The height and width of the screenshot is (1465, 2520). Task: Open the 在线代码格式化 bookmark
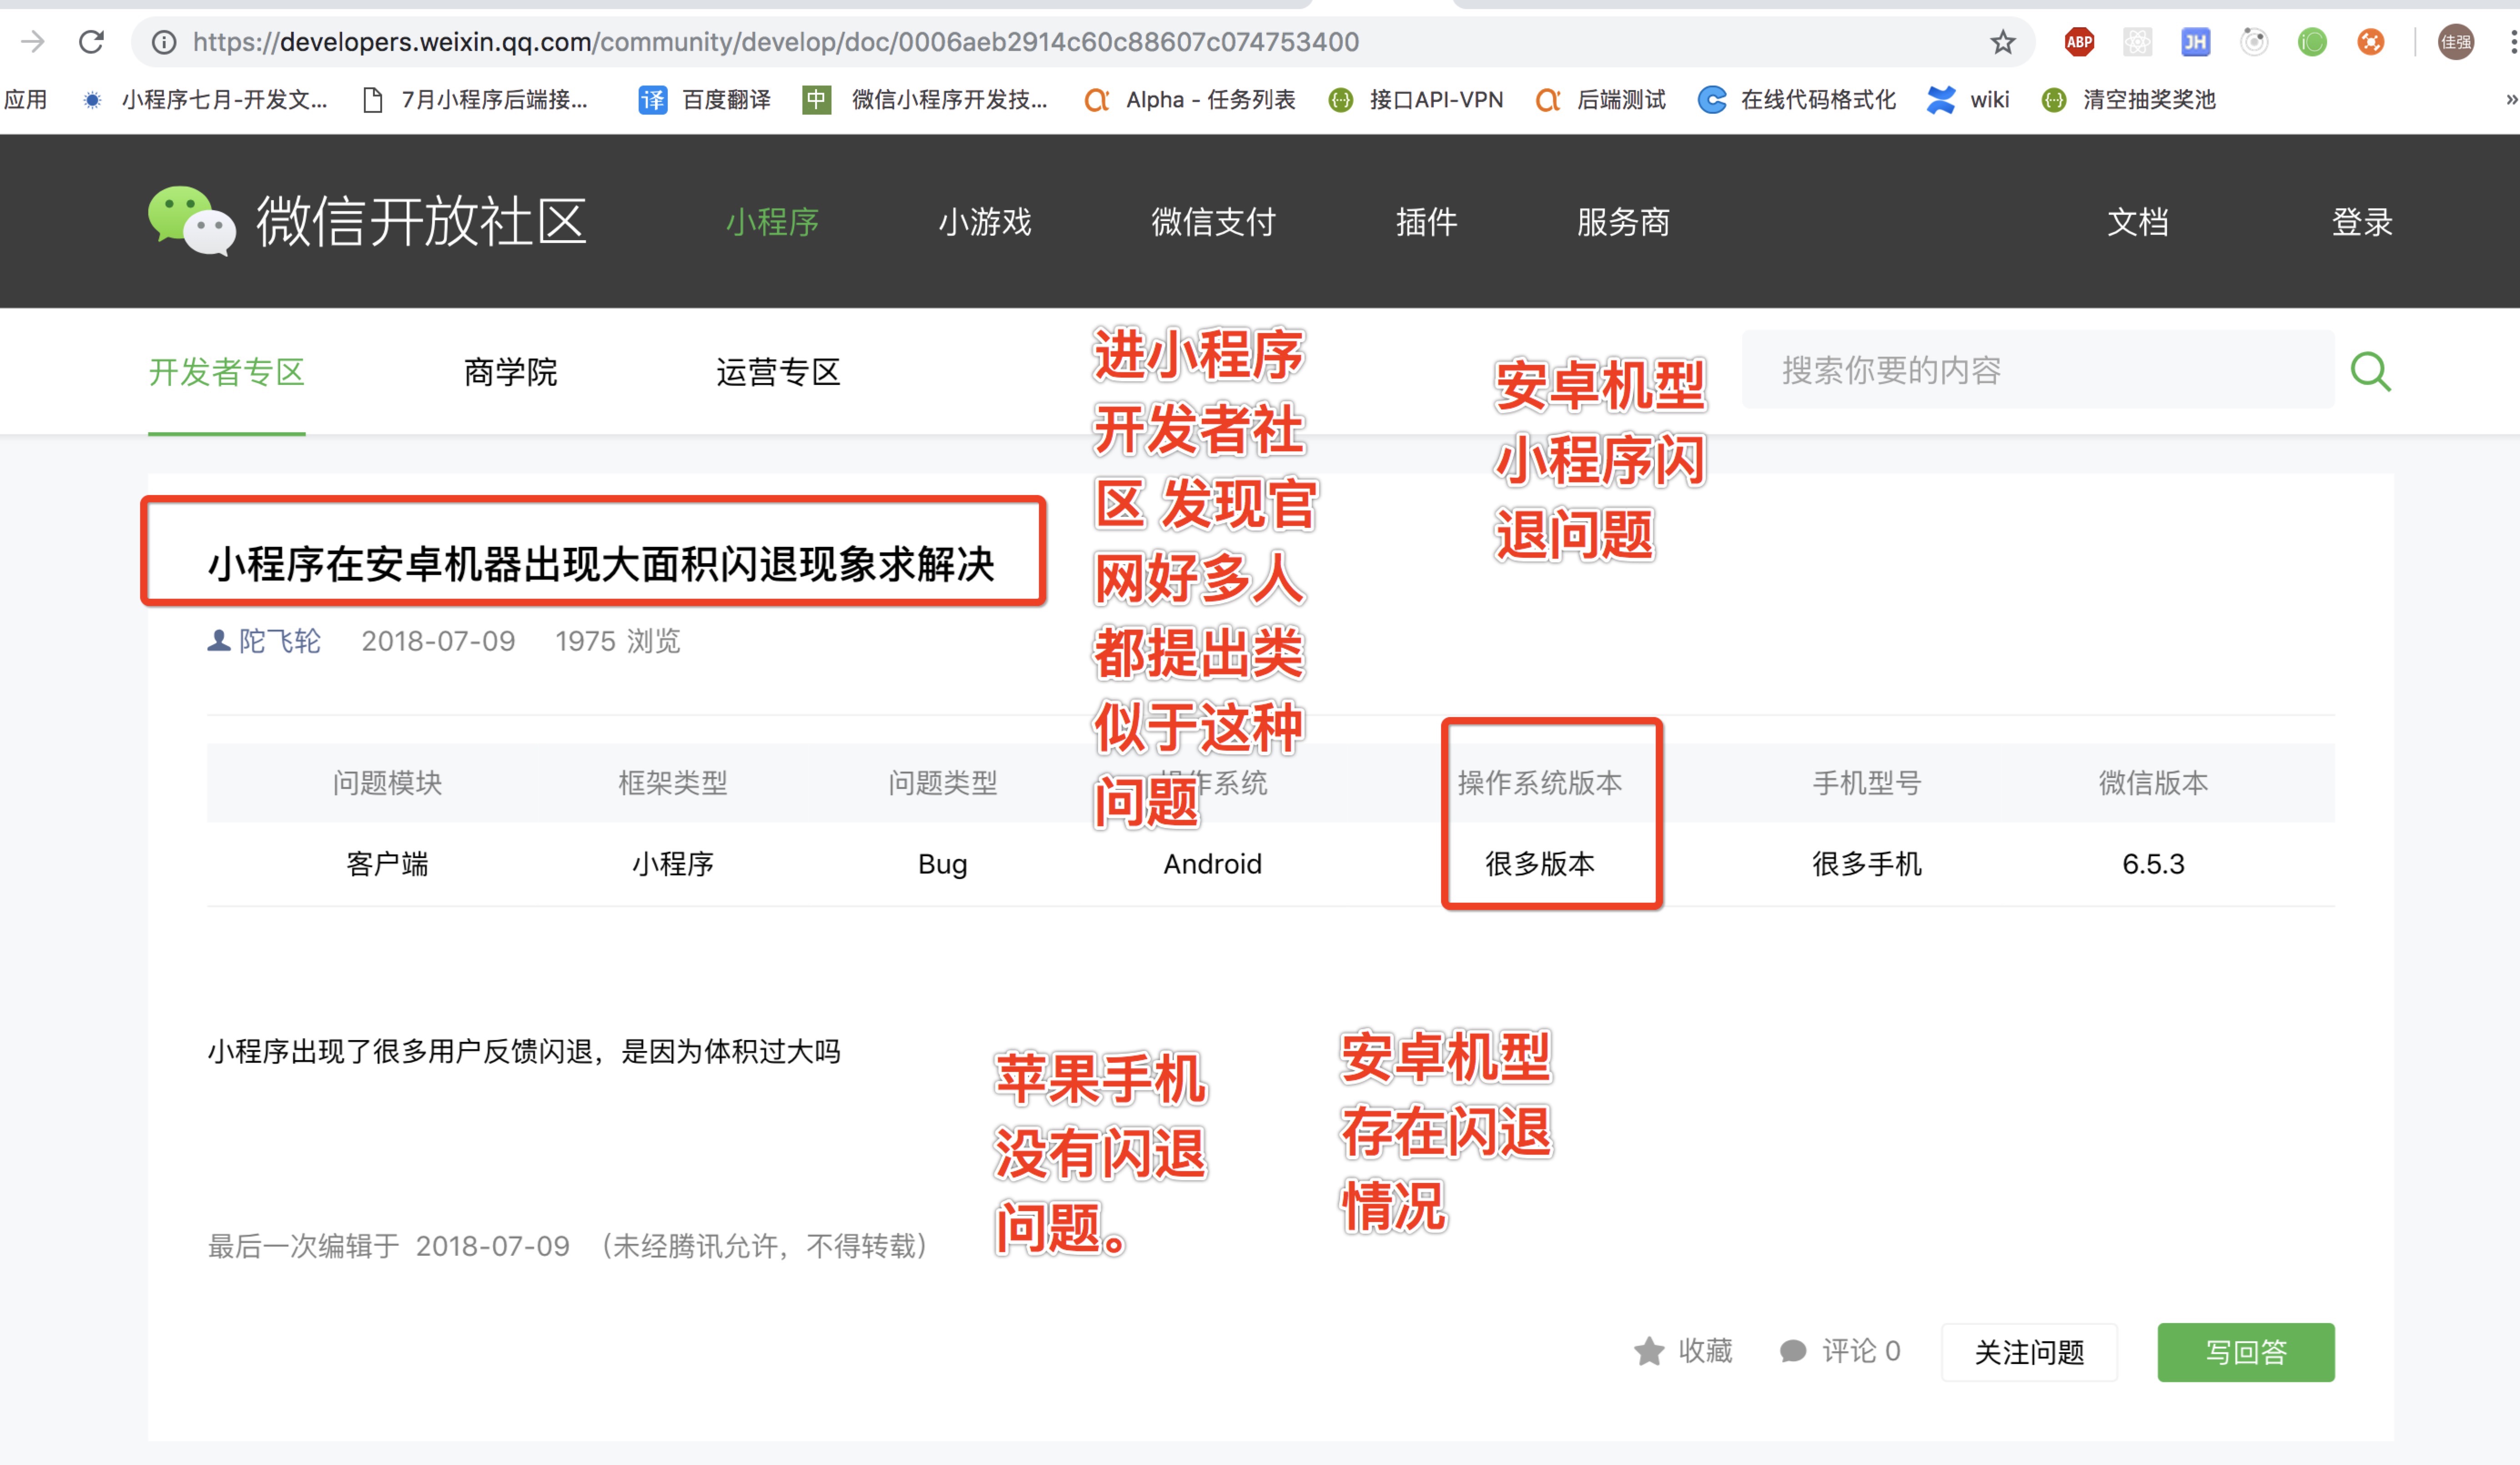(1797, 99)
